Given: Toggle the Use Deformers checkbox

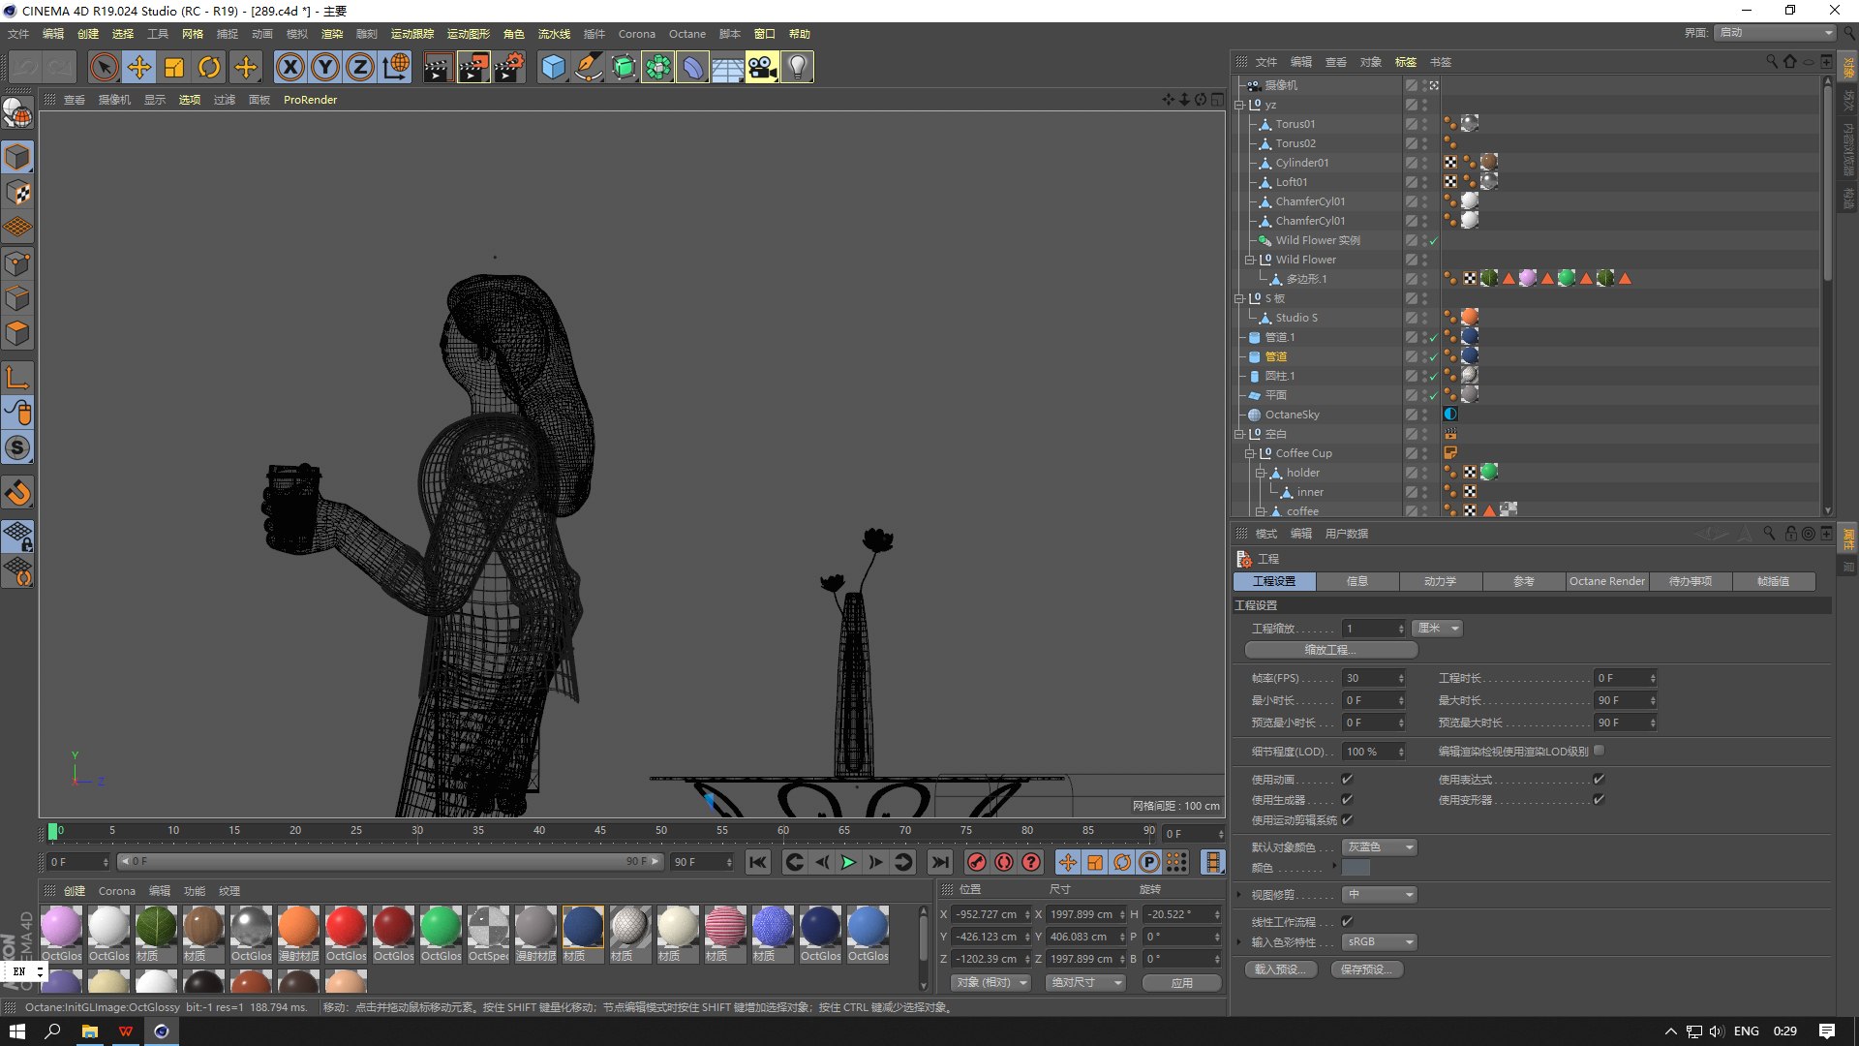Looking at the screenshot, I should point(1599,799).
